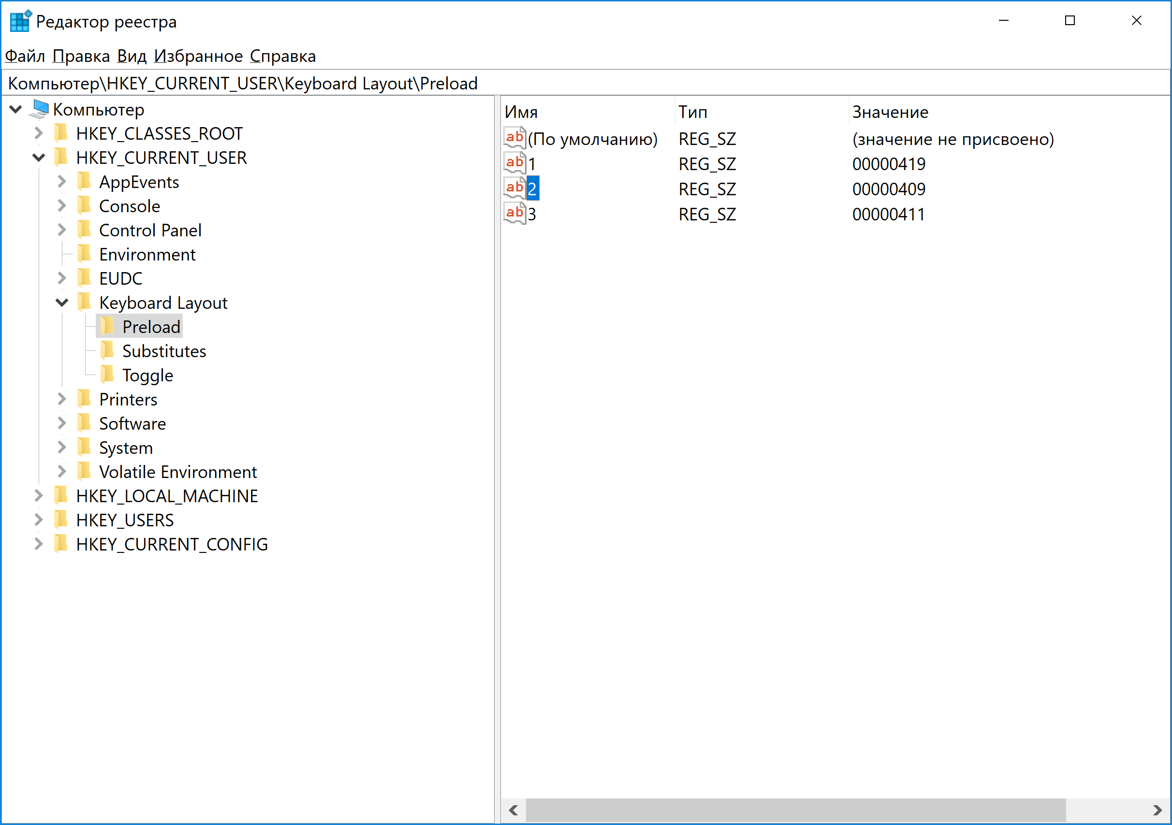Click the Substitutes folder icon
This screenshot has height=825, width=1172.
tap(108, 351)
